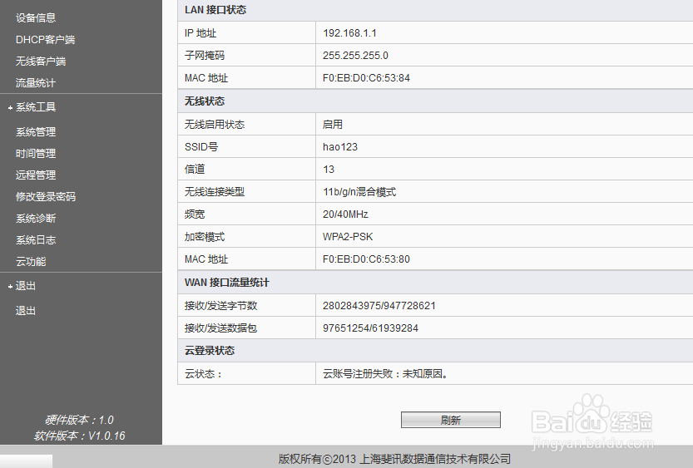Open 远程管理 page
693x468 pixels.
tap(36, 175)
